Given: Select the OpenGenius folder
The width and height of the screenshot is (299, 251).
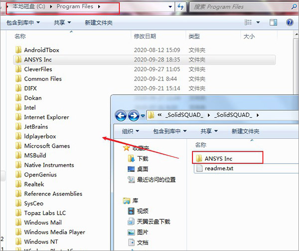Looking at the screenshot, I should pos(36,174).
